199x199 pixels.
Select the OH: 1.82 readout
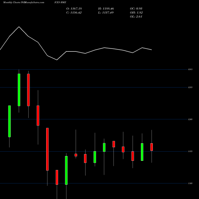[136, 13]
